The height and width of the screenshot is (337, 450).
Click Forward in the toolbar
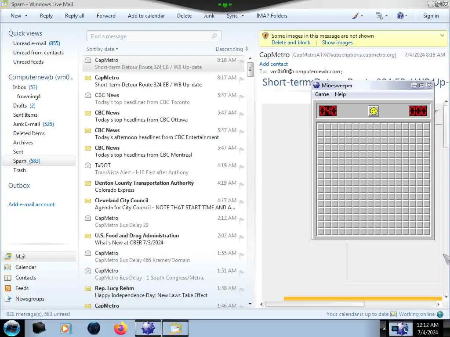coord(106,16)
